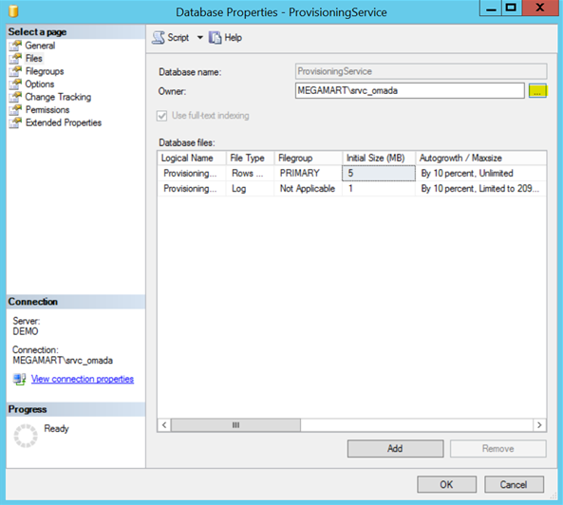Click the Change Tracking page icon
The width and height of the screenshot is (563, 505).
(15, 97)
